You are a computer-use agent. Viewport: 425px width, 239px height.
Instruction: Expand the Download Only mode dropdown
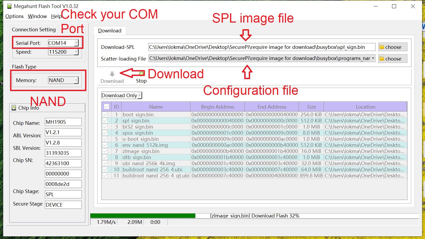click(140, 95)
